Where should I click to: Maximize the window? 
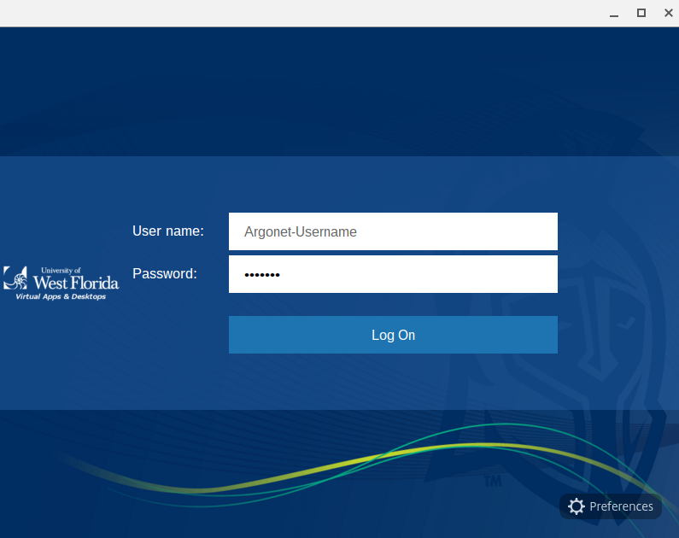tap(641, 13)
